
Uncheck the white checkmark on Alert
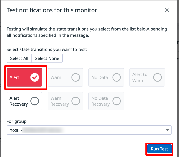(x=35, y=77)
